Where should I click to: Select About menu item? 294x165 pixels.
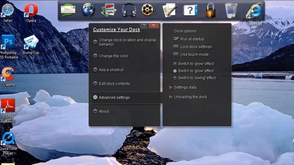point(101,111)
